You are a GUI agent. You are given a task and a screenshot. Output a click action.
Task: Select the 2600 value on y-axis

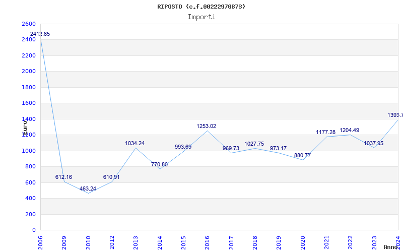coord(29,24)
